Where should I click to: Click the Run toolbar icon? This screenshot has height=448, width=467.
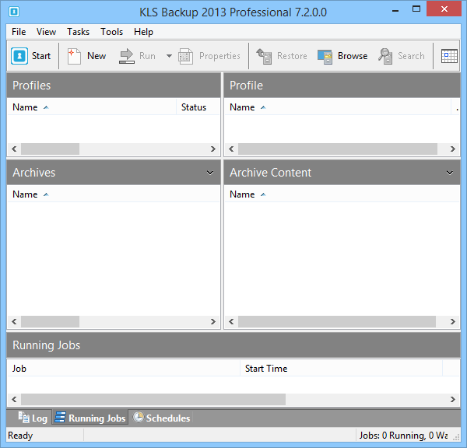point(127,56)
